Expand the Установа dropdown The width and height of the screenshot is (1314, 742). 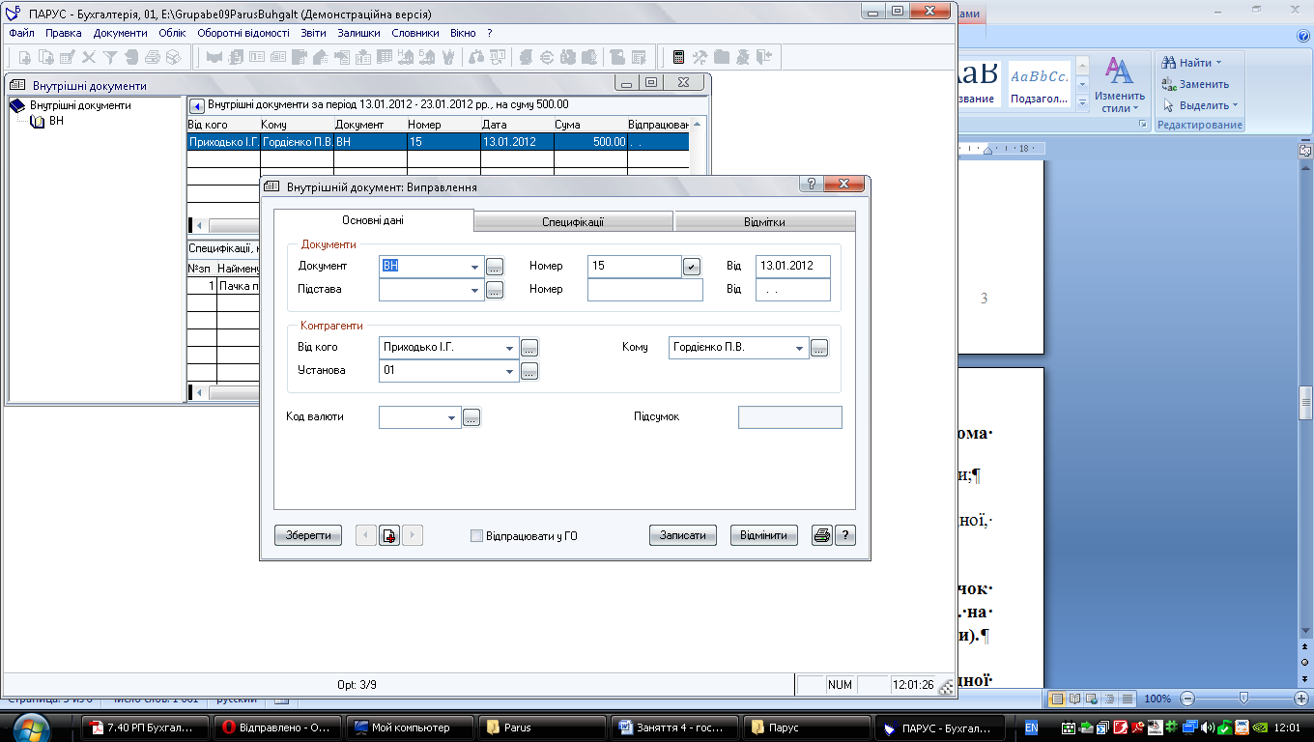[510, 371]
